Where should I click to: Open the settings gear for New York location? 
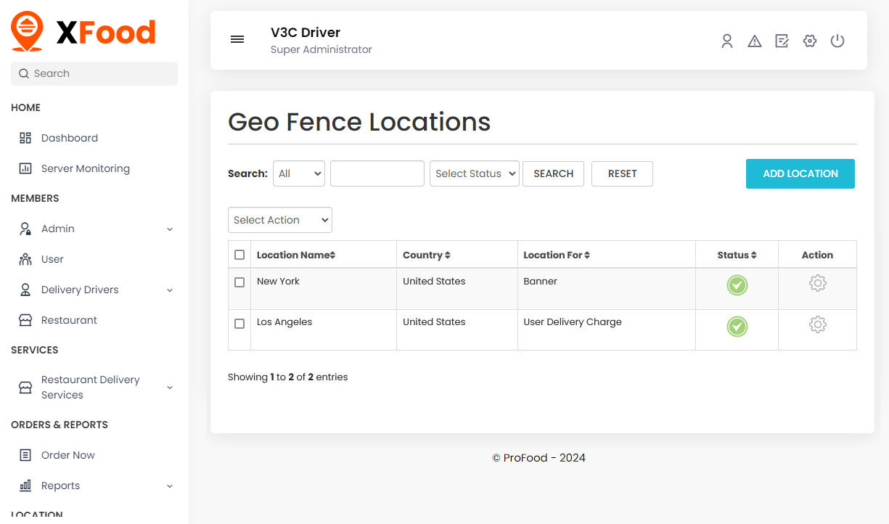[x=817, y=284]
